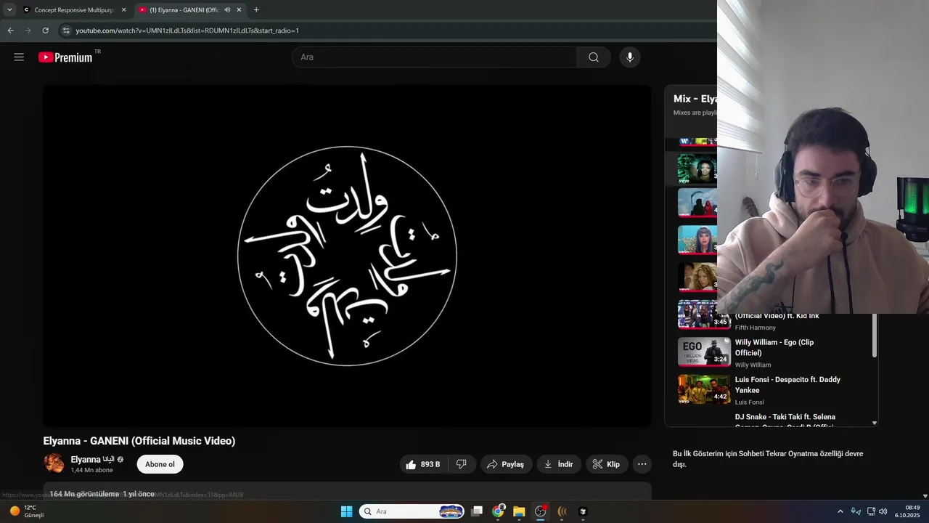Click the taskbar search box
The width and height of the screenshot is (929, 523).
(x=412, y=511)
